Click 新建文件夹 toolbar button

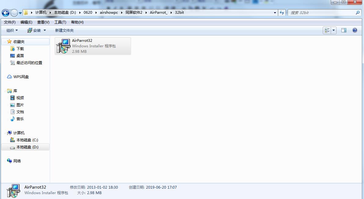(x=64, y=31)
